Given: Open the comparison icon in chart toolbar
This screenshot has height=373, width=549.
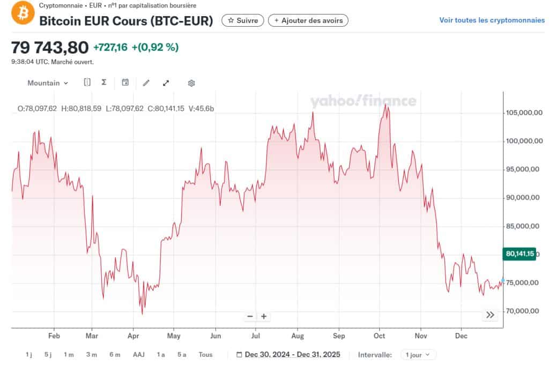Looking at the screenshot, I should pos(87,83).
